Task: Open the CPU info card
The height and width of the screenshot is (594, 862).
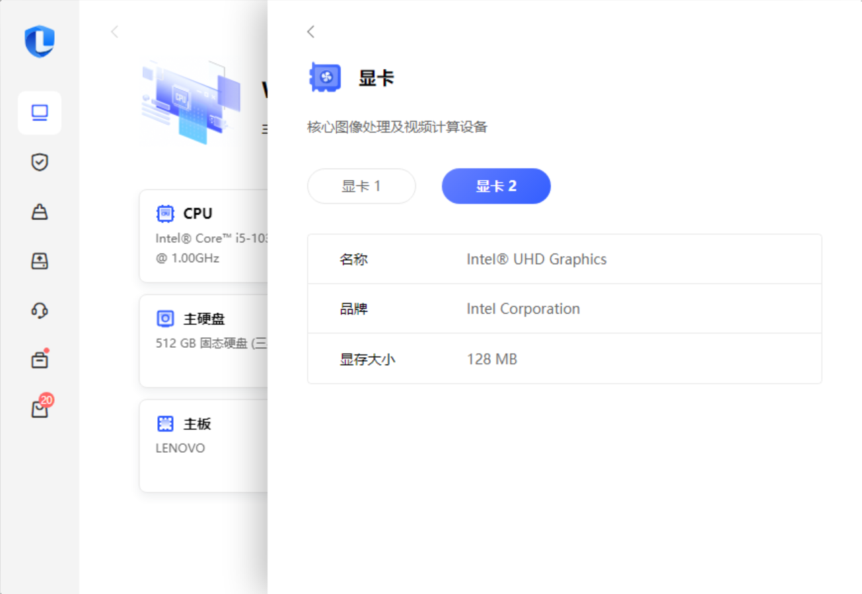Action: coord(203,236)
